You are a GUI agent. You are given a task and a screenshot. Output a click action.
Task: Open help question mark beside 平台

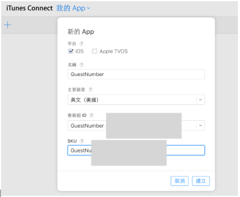click(x=82, y=44)
